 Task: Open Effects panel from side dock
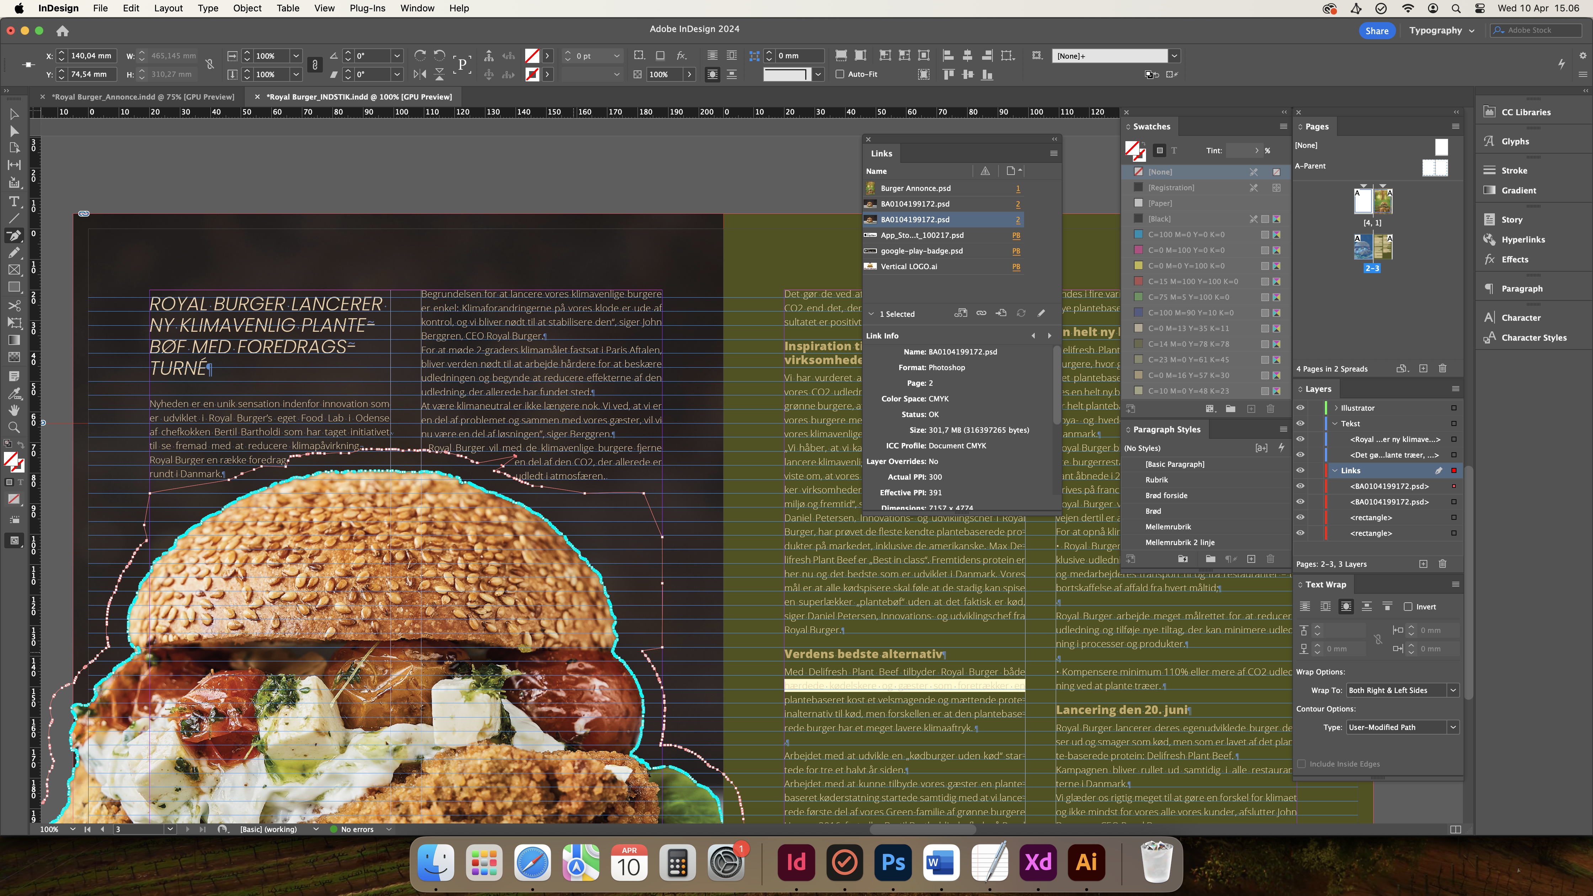[x=1514, y=259]
